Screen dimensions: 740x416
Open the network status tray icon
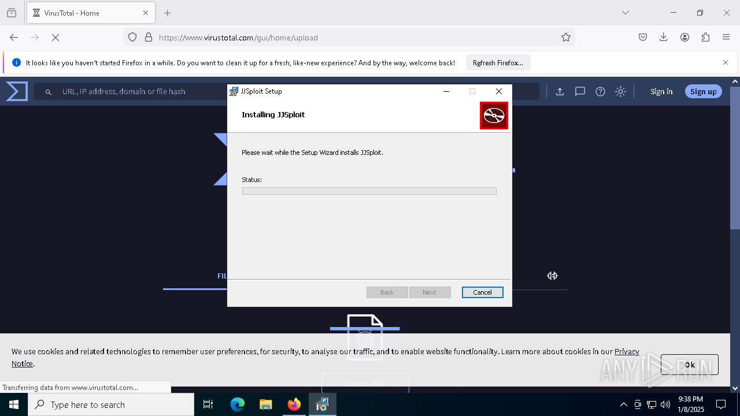coord(652,404)
